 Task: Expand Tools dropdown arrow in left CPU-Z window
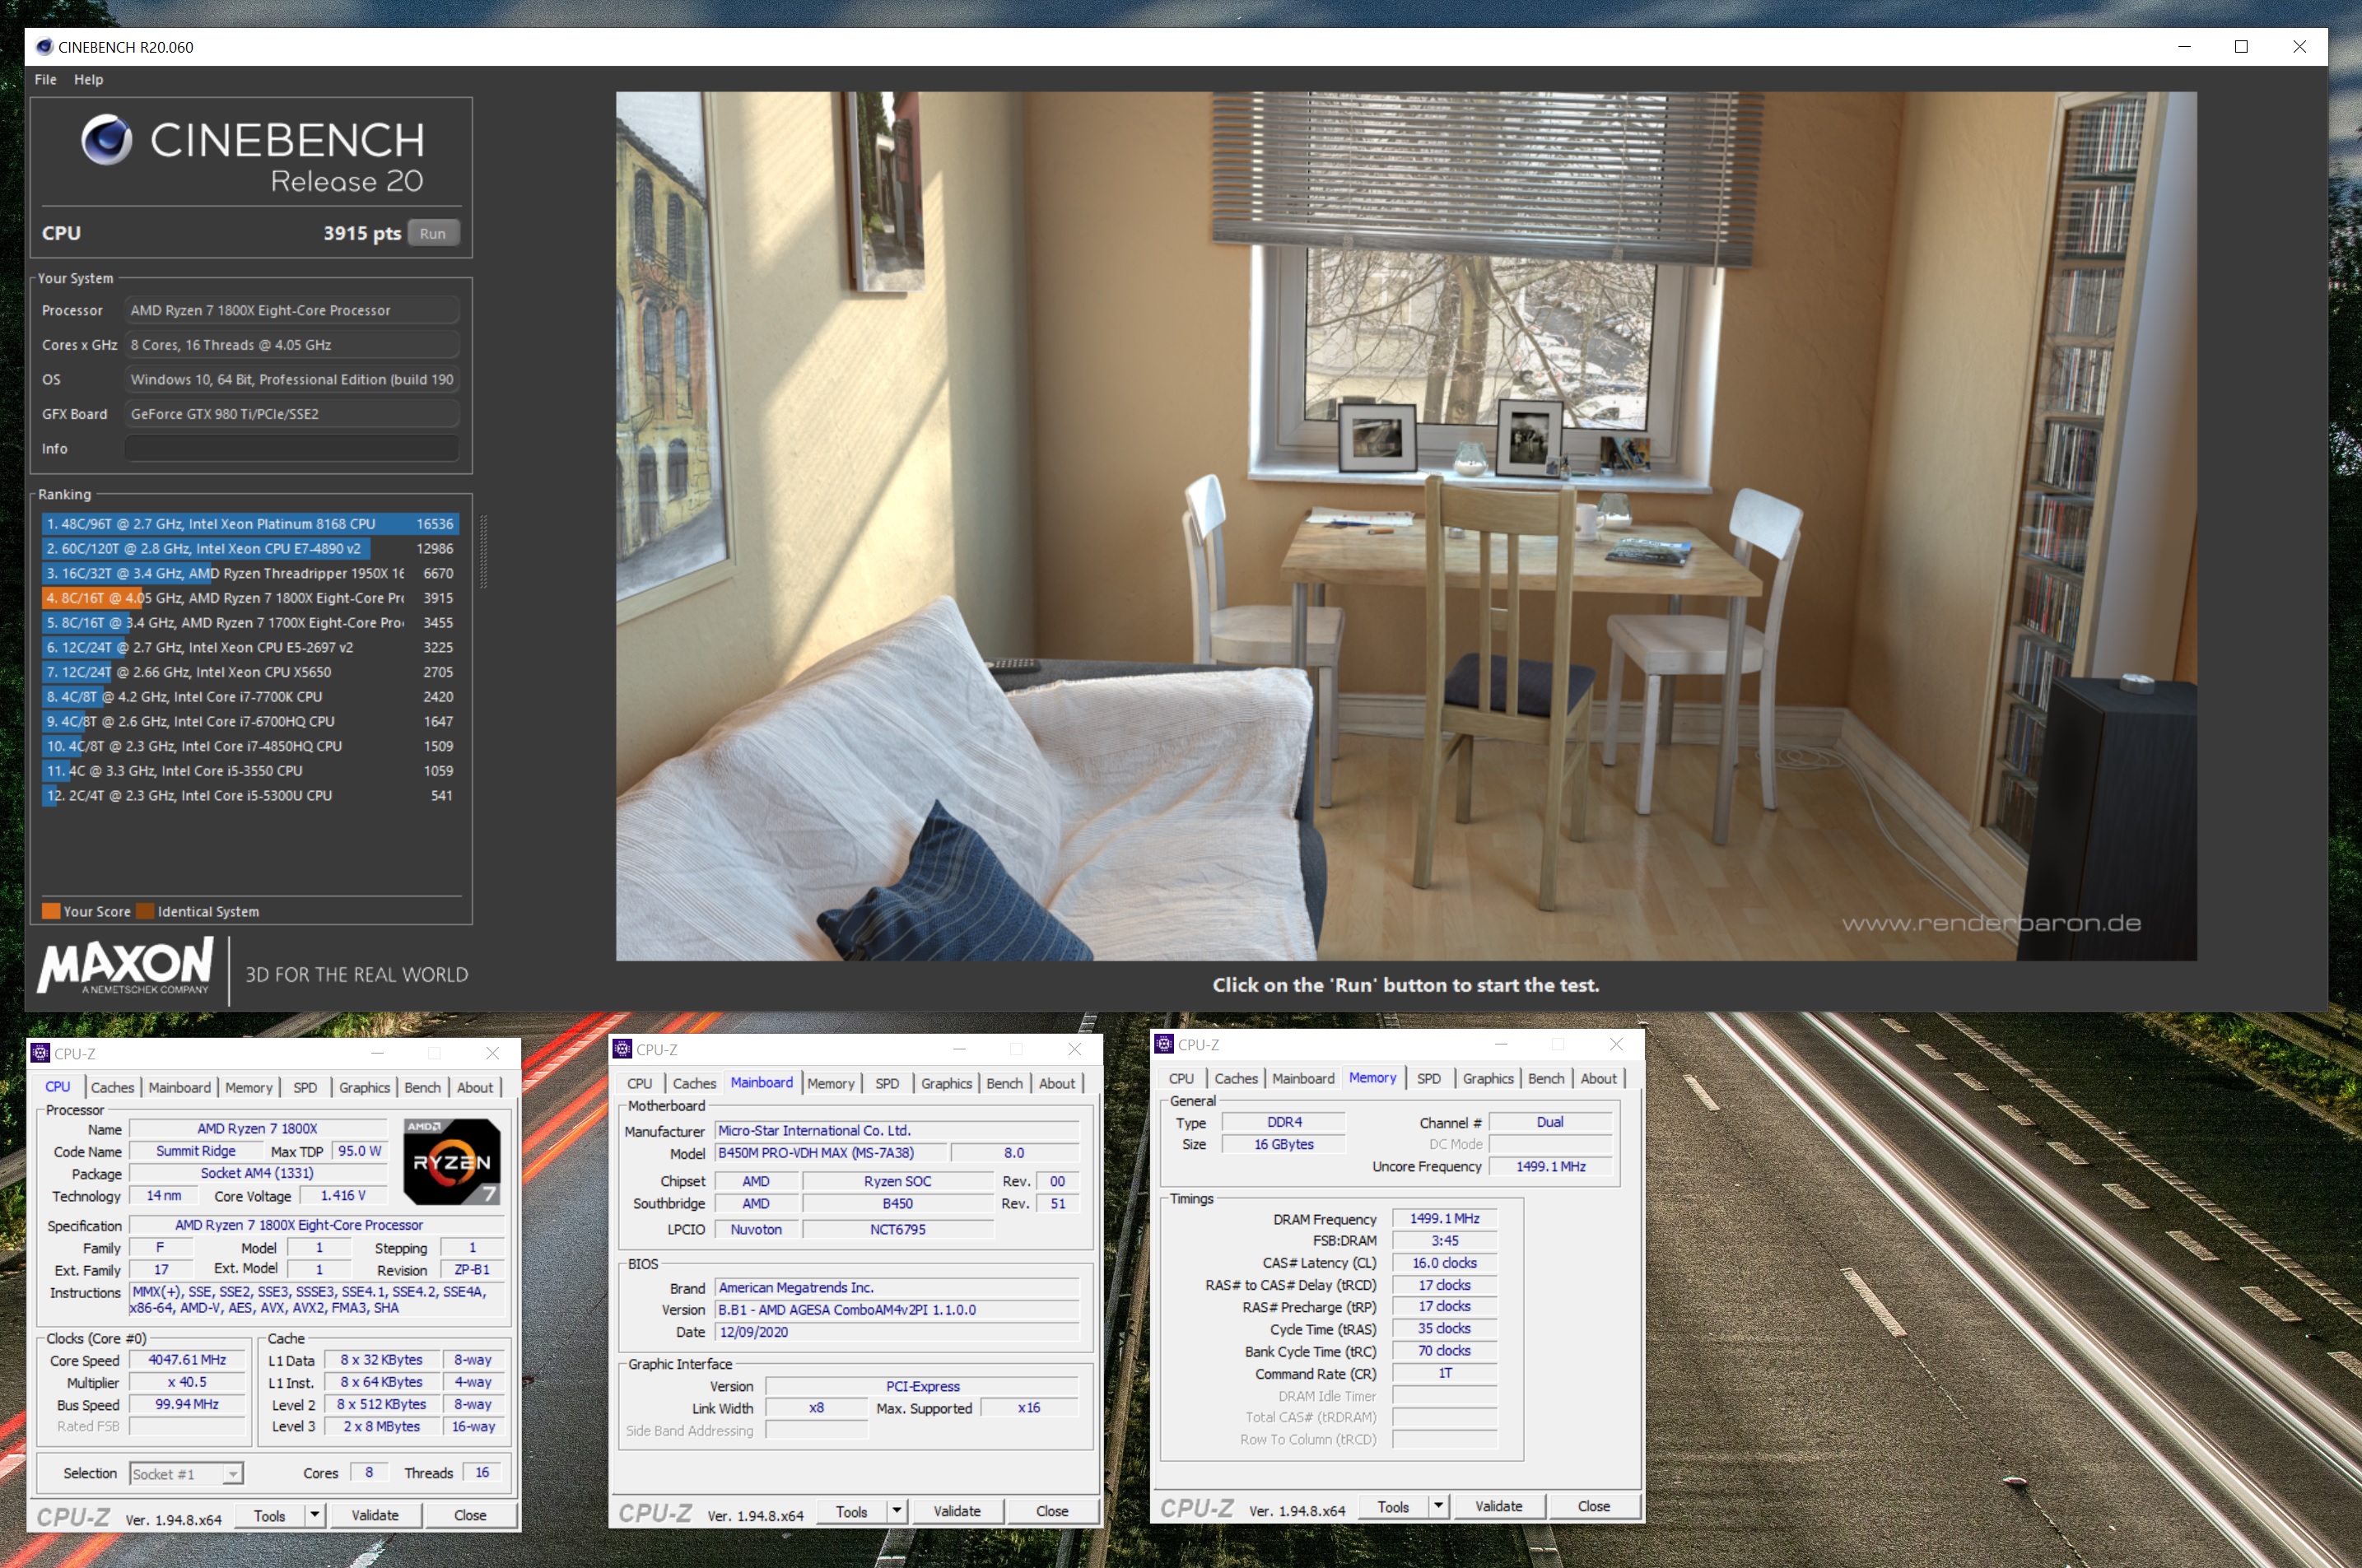tap(315, 1516)
